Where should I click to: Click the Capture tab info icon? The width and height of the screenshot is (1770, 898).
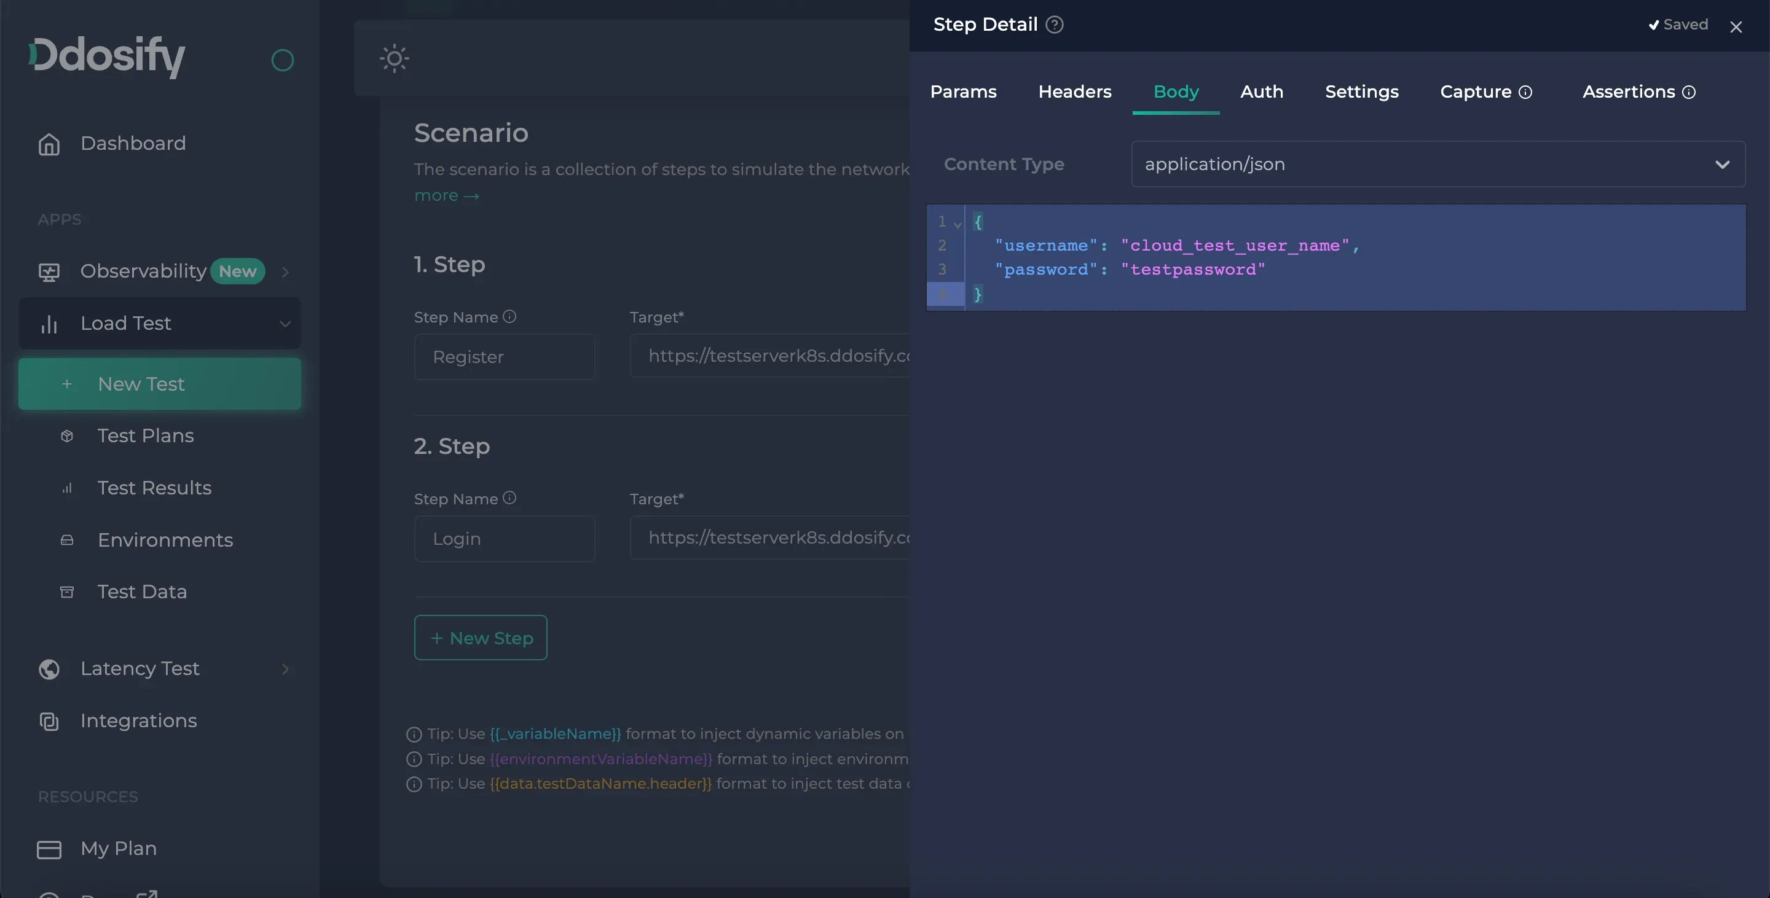point(1525,92)
